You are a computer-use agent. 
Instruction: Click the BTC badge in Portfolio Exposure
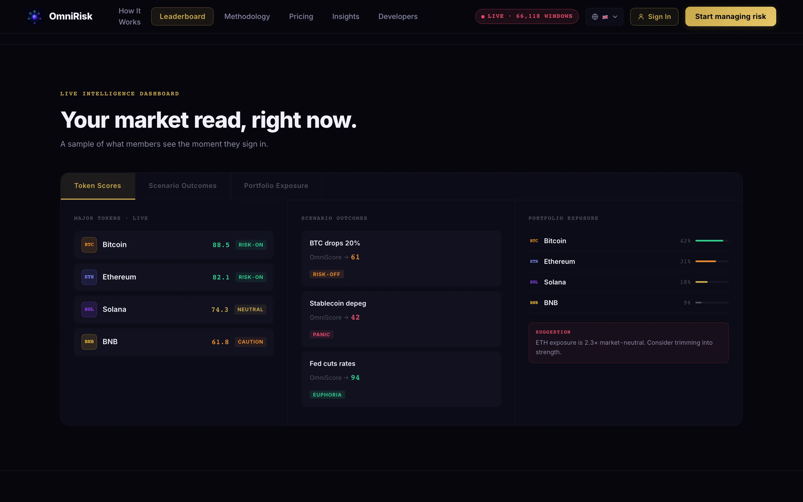tap(534, 241)
